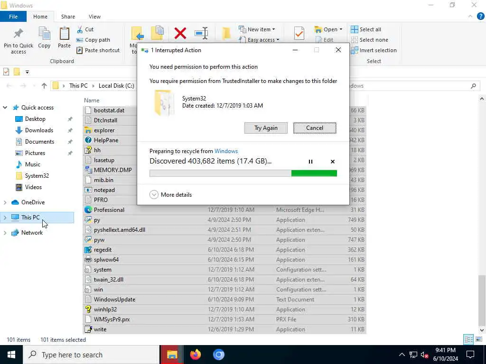Click the Properties checkmark icon
The width and height of the screenshot is (486, 364).
[299, 33]
